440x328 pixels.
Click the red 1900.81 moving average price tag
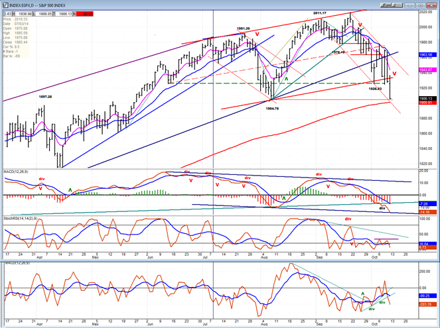pos(427,103)
